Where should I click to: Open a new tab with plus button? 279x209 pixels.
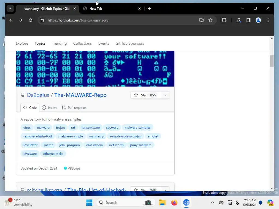click(x=149, y=8)
